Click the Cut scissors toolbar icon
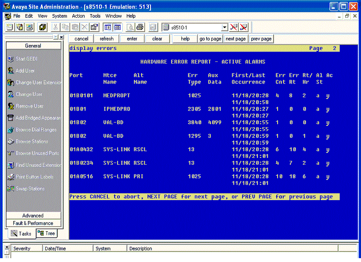The image size is (361, 262). 55,27
